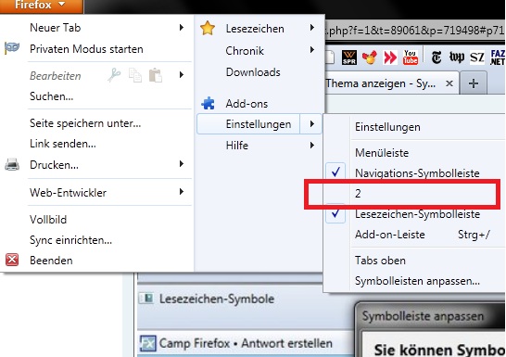Open the wp bookmark icon

(457, 57)
